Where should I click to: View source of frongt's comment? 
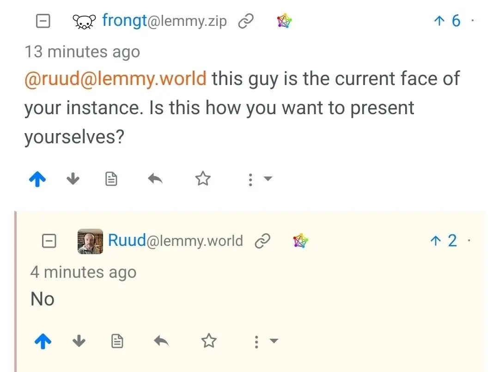tap(111, 179)
